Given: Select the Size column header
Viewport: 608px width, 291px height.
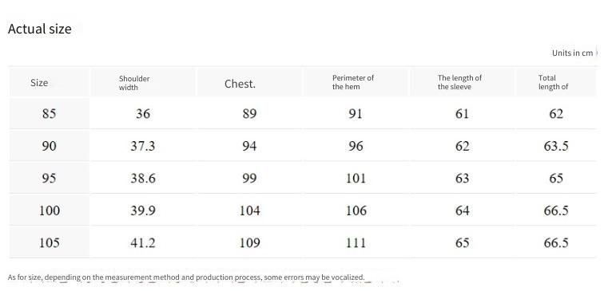Looking at the screenshot, I should click(x=39, y=83).
